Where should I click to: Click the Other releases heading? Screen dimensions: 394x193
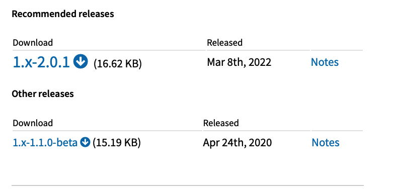click(43, 94)
